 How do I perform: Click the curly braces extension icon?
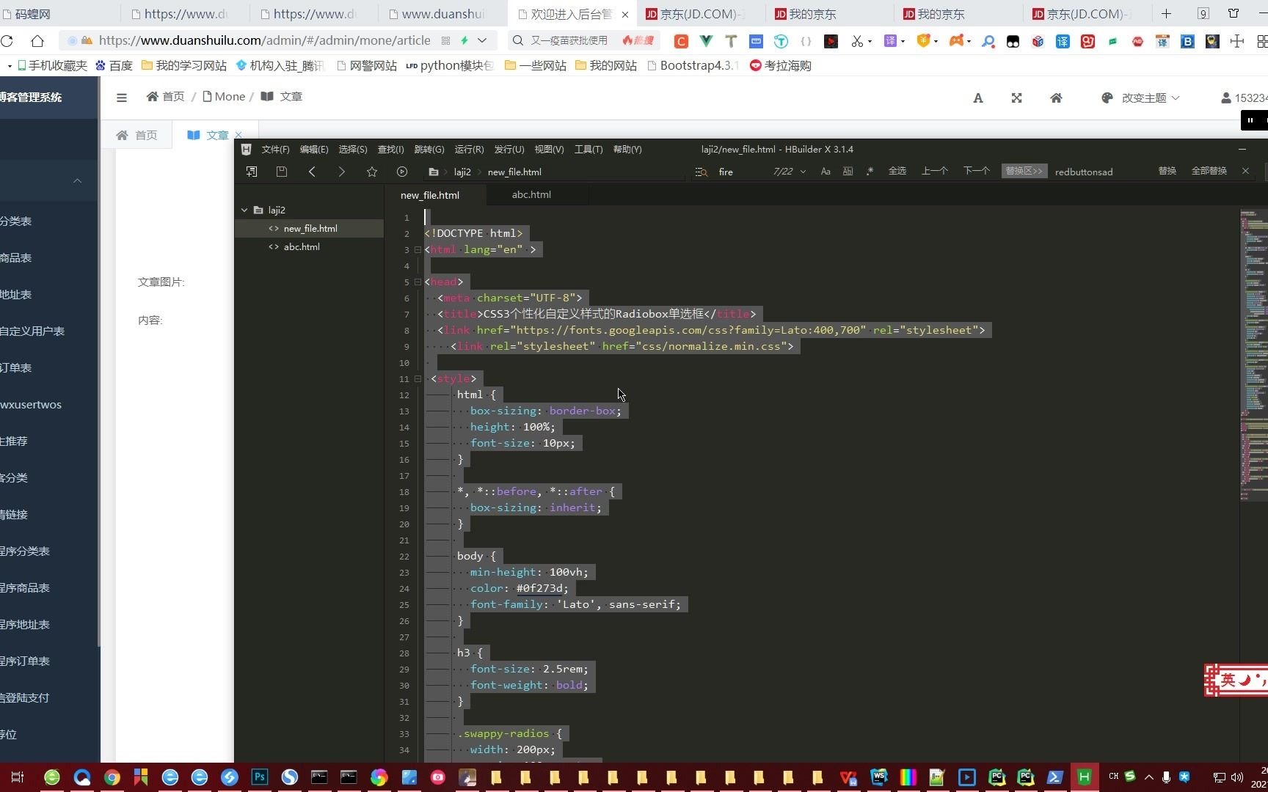(806, 41)
